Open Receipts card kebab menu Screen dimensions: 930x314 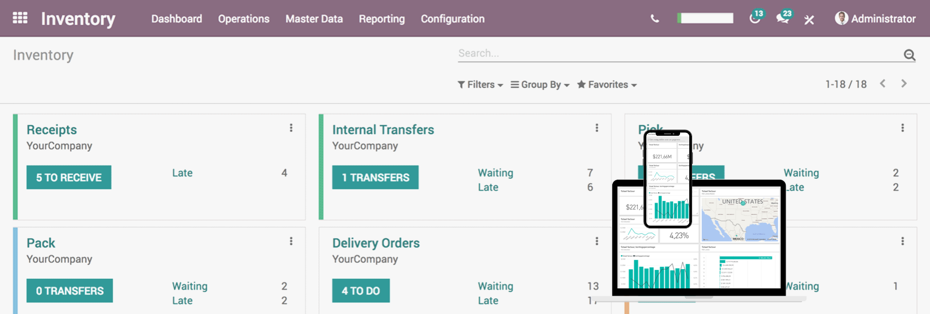pyautogui.click(x=291, y=128)
